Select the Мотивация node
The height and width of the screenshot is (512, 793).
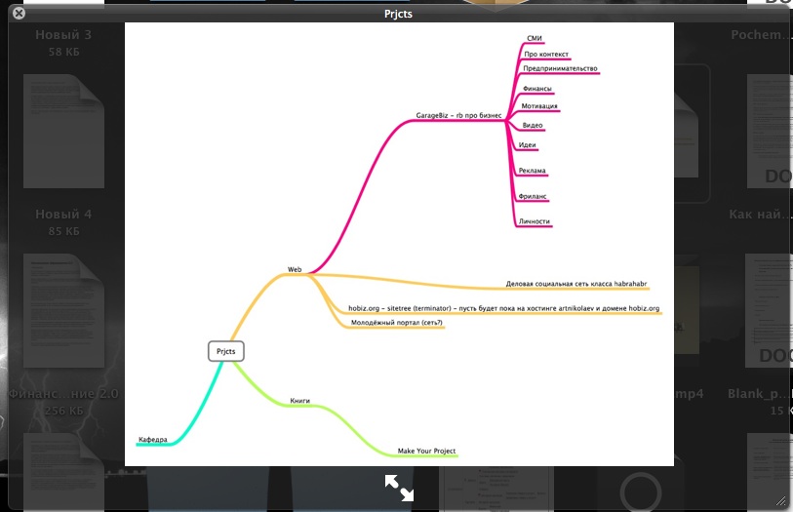(x=539, y=105)
